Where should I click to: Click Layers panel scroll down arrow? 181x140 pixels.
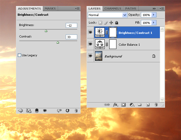162,99
